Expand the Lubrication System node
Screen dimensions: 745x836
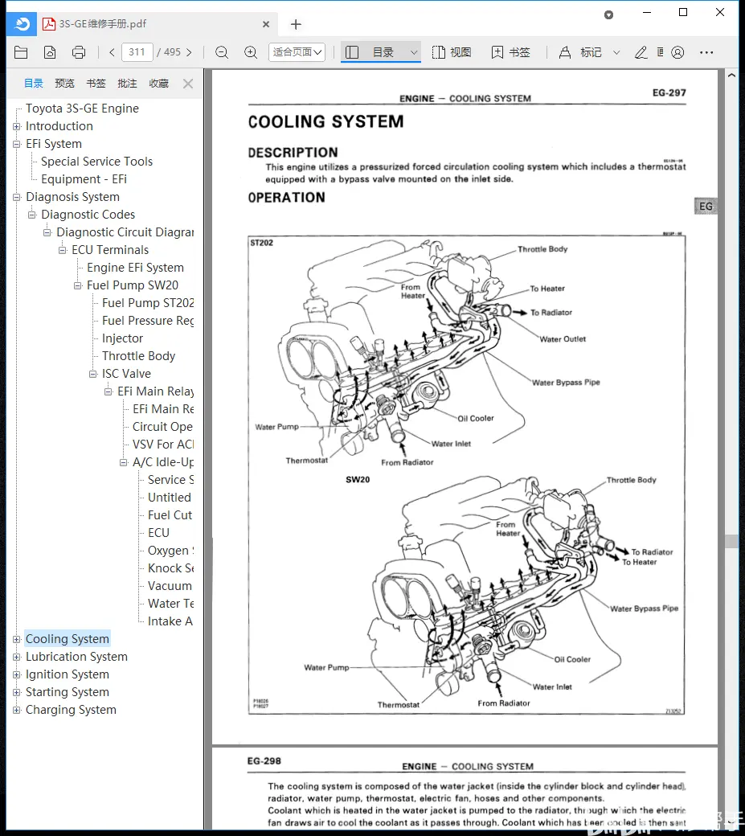pyautogui.click(x=17, y=658)
